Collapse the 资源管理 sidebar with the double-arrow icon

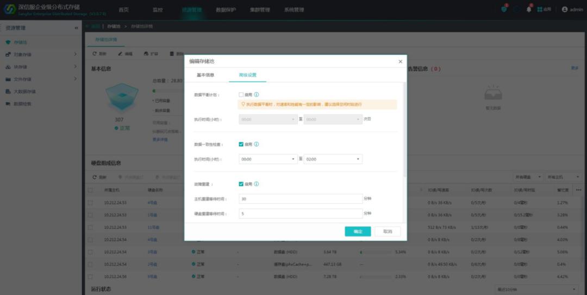76,28
